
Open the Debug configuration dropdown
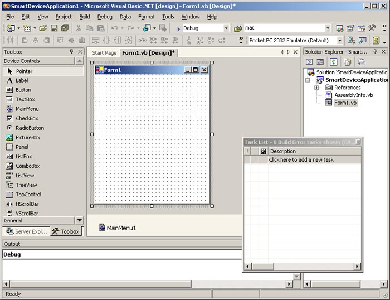click(226, 28)
